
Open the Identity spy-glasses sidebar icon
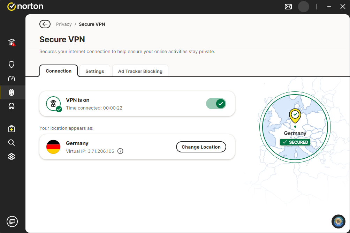[x=12, y=106]
